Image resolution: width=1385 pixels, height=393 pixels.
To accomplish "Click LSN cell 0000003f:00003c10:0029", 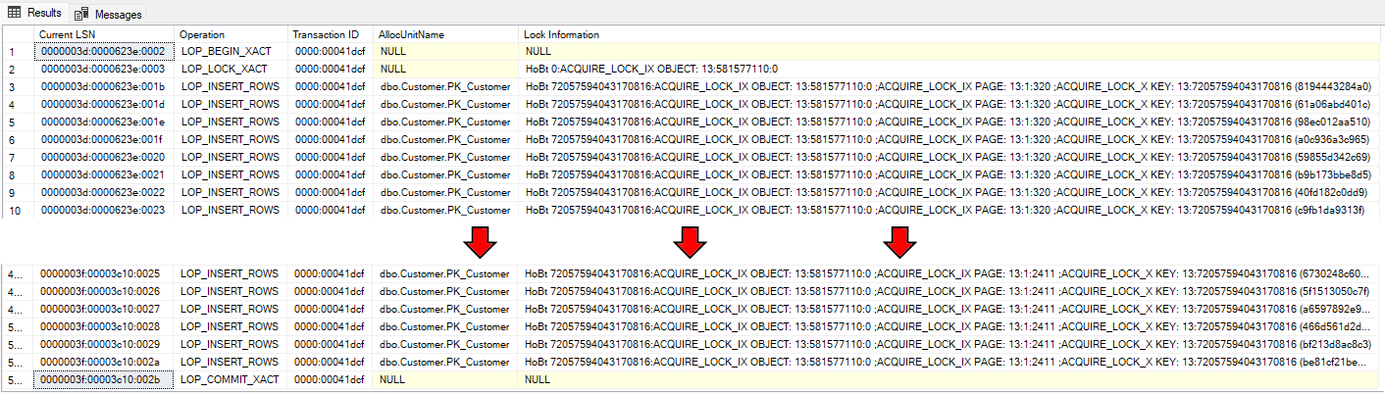I will coord(105,344).
